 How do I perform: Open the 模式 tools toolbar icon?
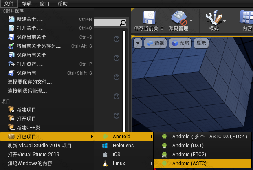coord(213,18)
